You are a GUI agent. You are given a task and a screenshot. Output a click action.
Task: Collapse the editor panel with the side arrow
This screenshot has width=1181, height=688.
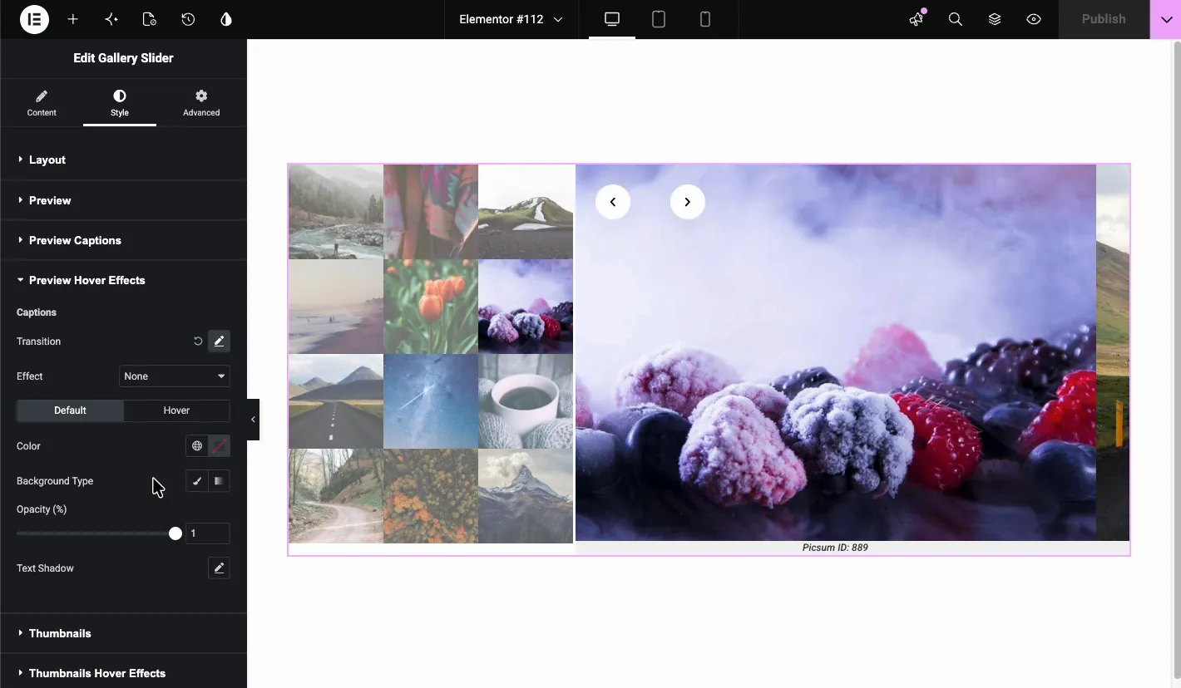pos(253,420)
